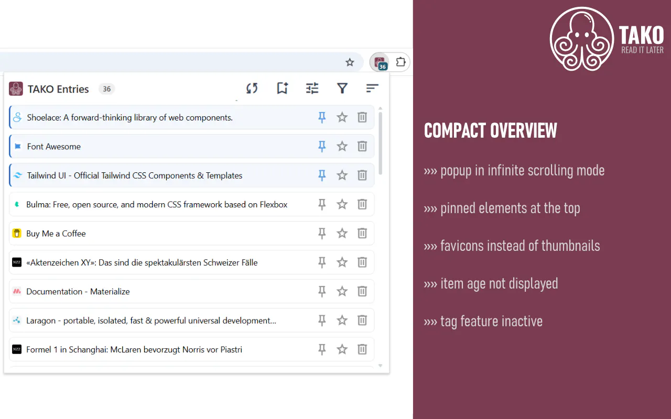Star the Laragon entry

pyautogui.click(x=342, y=321)
